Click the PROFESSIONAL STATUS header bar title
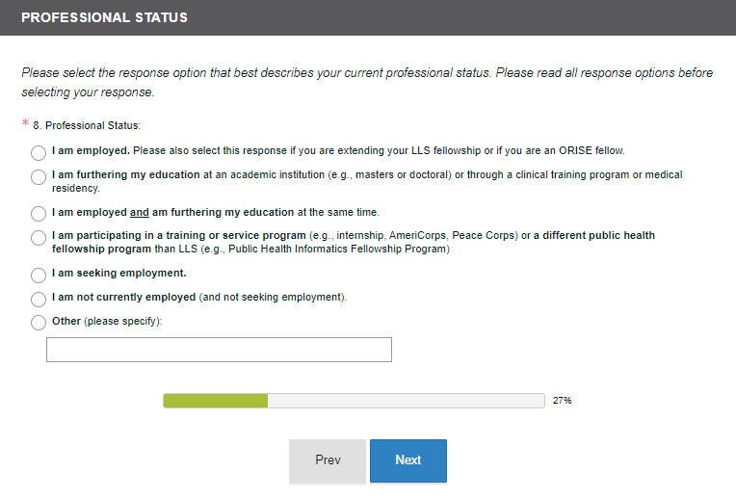 pos(104,17)
